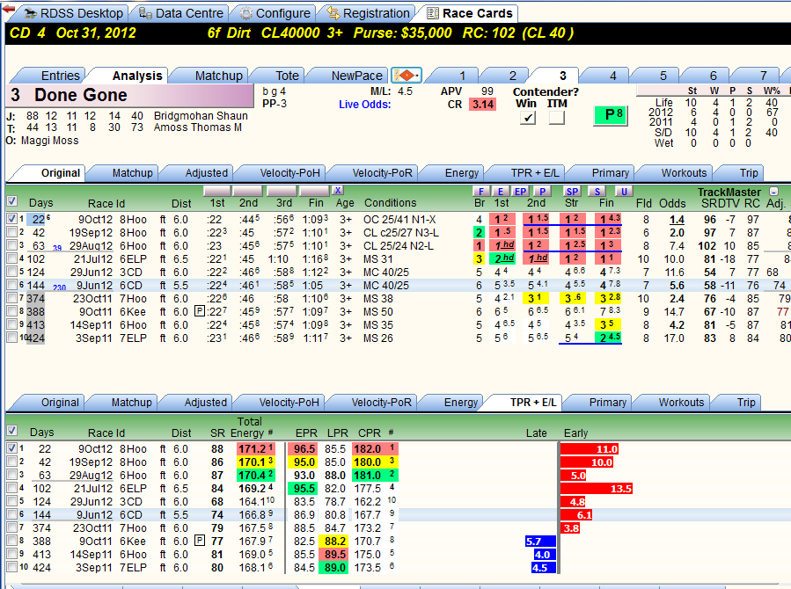Screen dimensions: 791x589
Task: Open the orange diamond dropdown beside NewPace
Action: tap(406, 76)
